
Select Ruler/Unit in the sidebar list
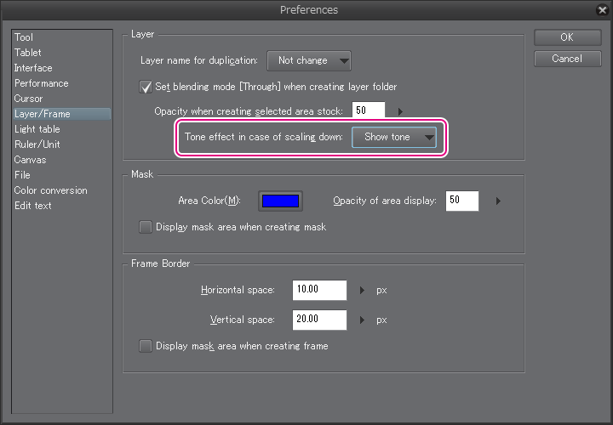tap(36, 144)
